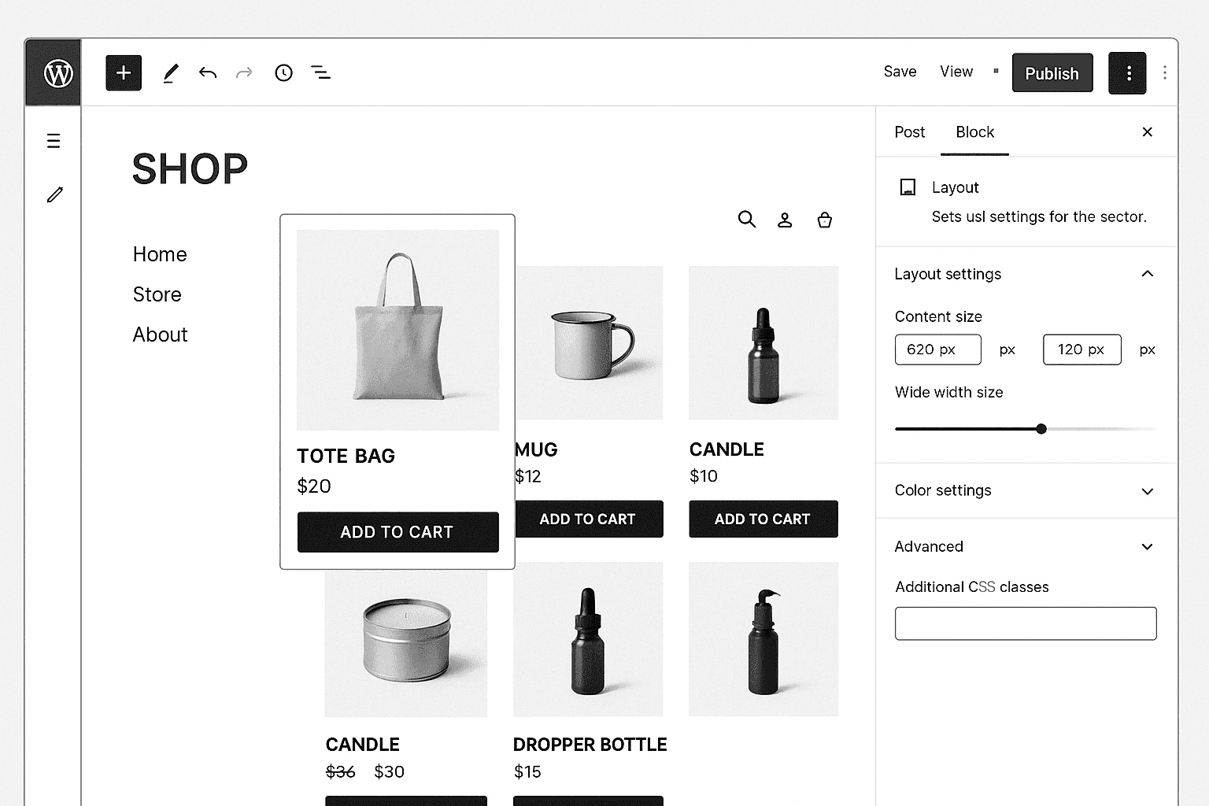Screen dimensions: 1209x806
Task: Click the Publish button
Action: click(1052, 73)
